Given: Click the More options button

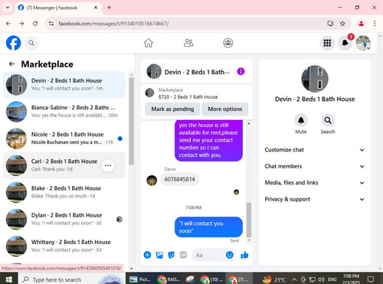Looking at the screenshot, I should (225, 109).
